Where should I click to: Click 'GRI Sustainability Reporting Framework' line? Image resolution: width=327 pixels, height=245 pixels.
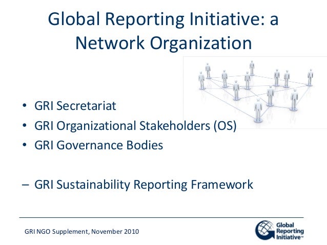[x=144, y=185]
